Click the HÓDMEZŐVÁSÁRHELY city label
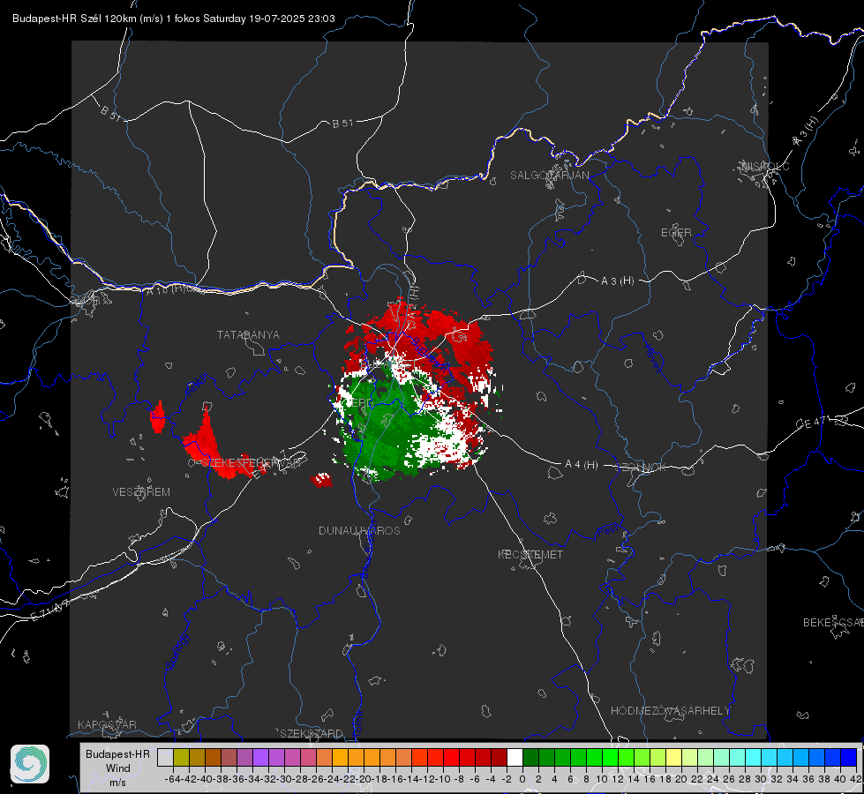 (x=670, y=711)
